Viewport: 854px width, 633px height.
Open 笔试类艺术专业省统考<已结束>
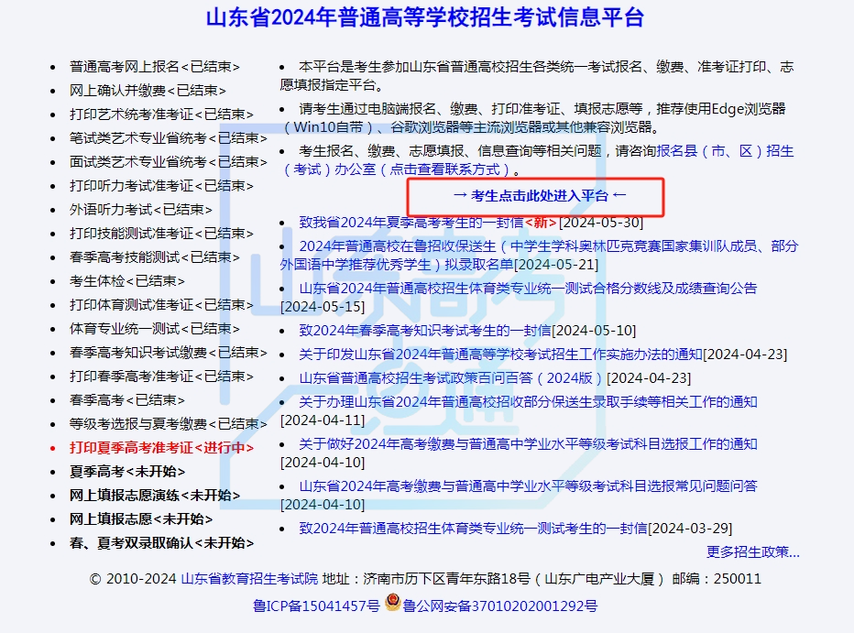tap(169, 138)
